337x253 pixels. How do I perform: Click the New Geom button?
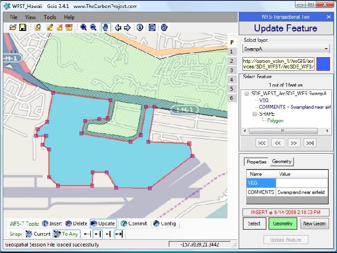point(315,223)
